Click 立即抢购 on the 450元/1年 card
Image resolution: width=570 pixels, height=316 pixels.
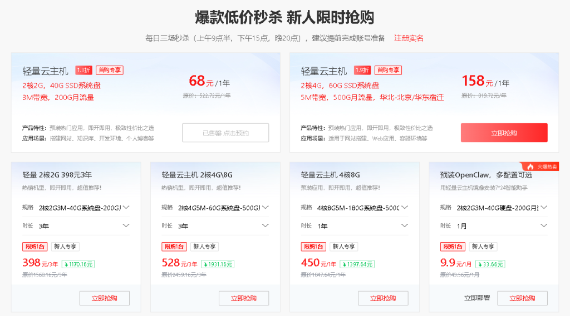[x=383, y=298]
